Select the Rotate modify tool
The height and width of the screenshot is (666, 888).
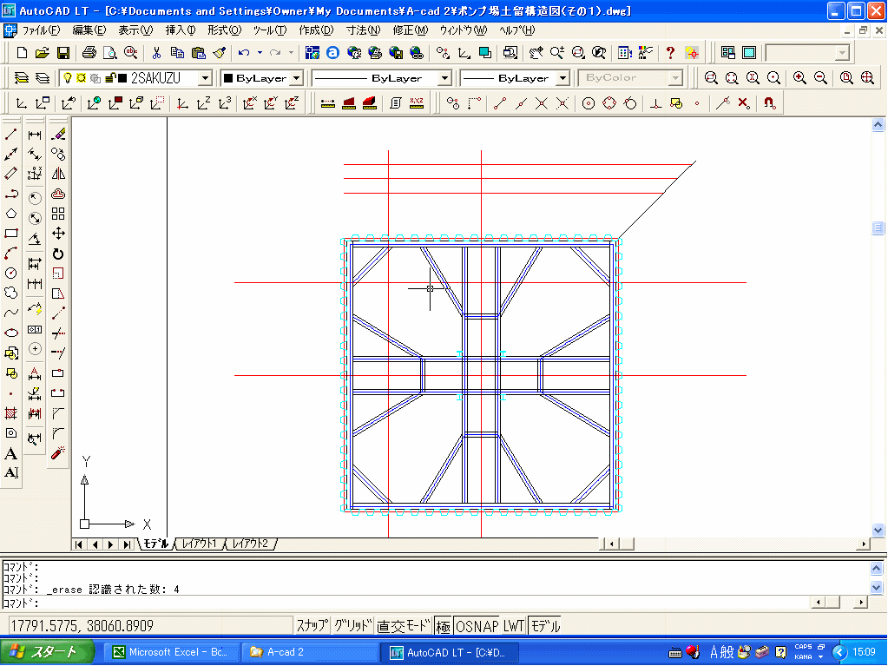pos(58,254)
